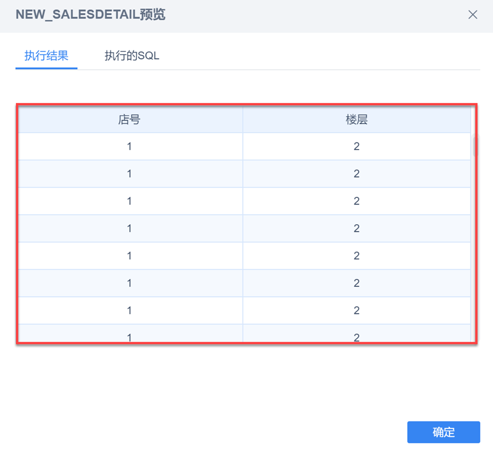Select the 店号 cell in the first row
Image resolution: width=493 pixels, height=450 pixels.
129,147
